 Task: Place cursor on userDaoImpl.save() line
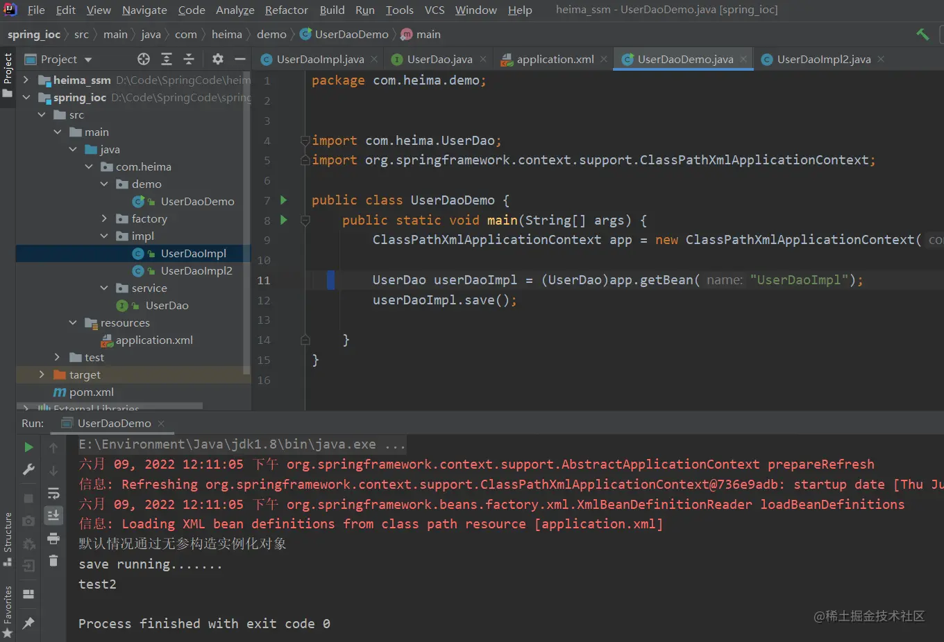[444, 300]
